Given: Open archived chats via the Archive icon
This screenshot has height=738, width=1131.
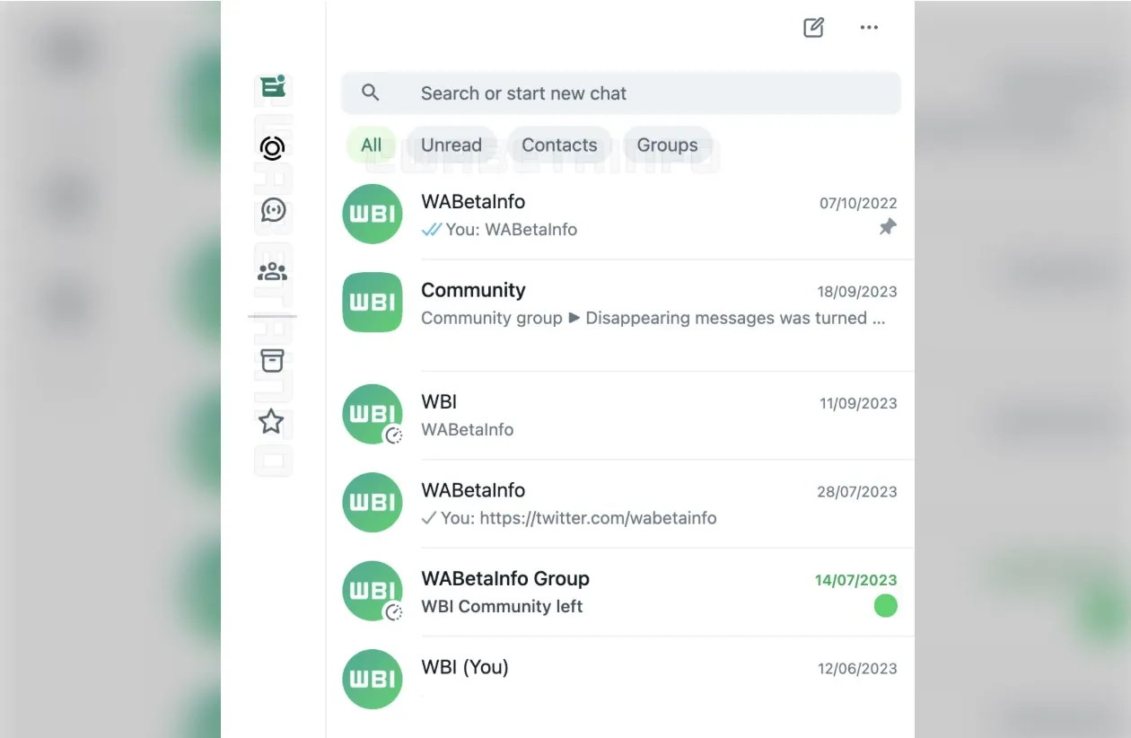Looking at the screenshot, I should tap(272, 360).
